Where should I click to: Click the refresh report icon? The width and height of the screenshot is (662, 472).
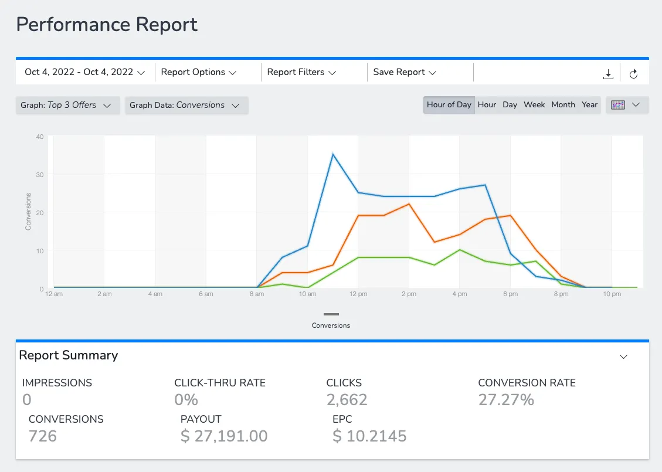tap(633, 74)
